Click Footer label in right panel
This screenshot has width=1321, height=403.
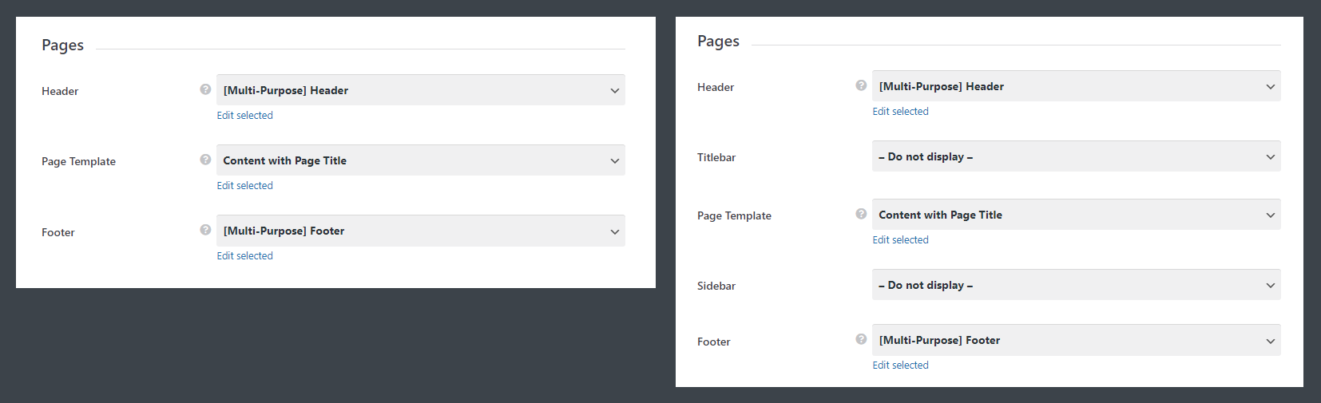(714, 342)
